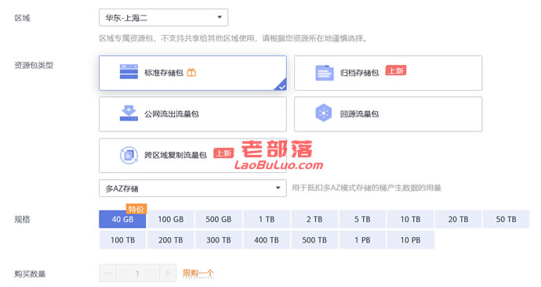Pick the 100 TB specification option
541x287 pixels.
(x=122, y=240)
